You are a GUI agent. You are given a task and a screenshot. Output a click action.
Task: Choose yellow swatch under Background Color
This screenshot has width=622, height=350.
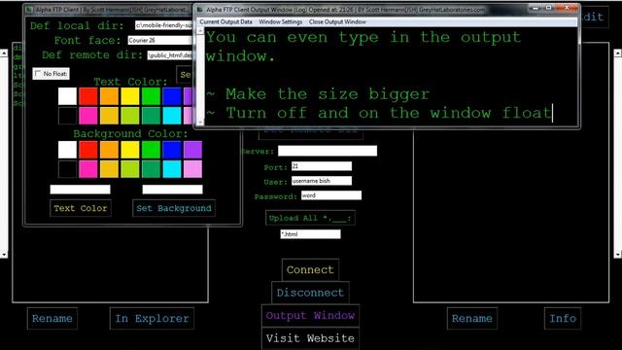coord(130,150)
